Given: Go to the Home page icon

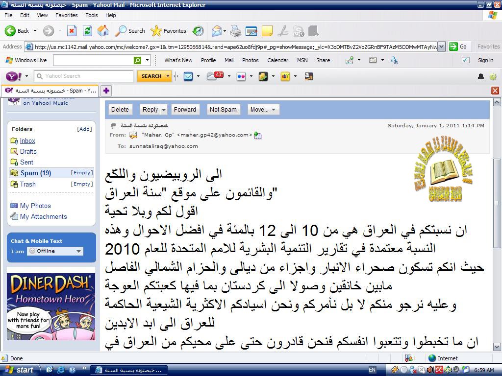Looking at the screenshot, I should [103, 31].
